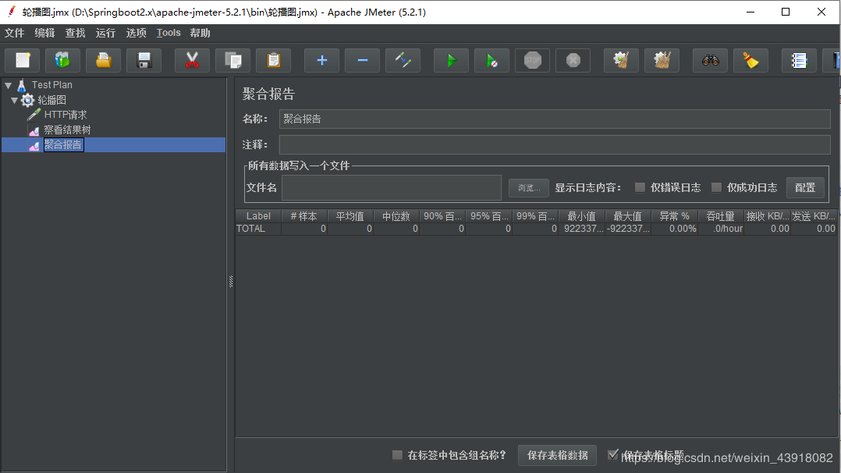841x473 pixels.
Task: Click the broom Reset Search icon
Action: [x=751, y=60]
